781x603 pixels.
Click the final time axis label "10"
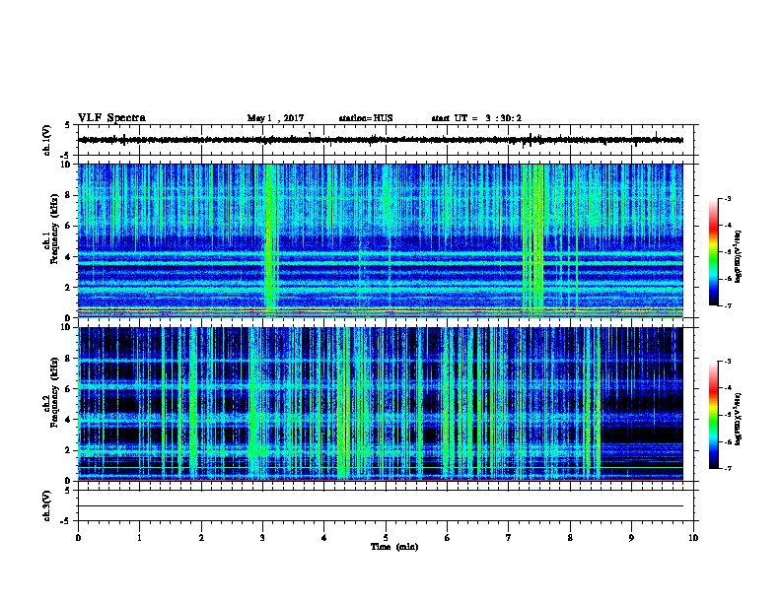pos(693,537)
